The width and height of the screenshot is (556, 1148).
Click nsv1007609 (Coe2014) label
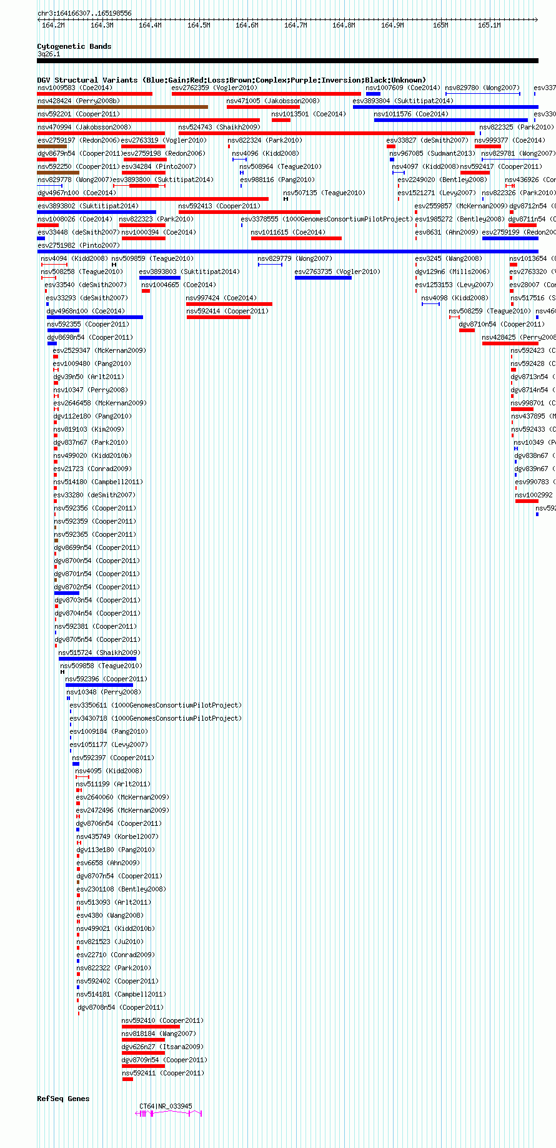403,88
